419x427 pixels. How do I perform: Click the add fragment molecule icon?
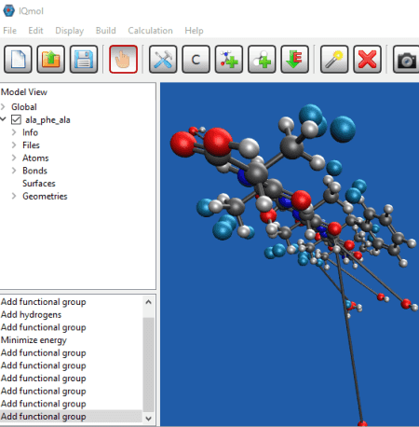(229, 59)
